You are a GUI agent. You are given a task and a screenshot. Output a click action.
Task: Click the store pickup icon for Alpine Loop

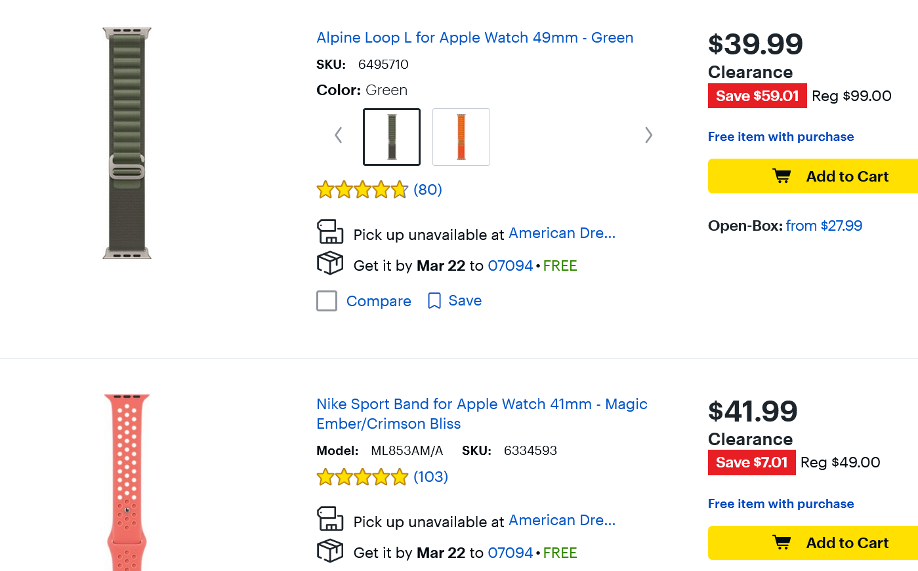coord(330,232)
